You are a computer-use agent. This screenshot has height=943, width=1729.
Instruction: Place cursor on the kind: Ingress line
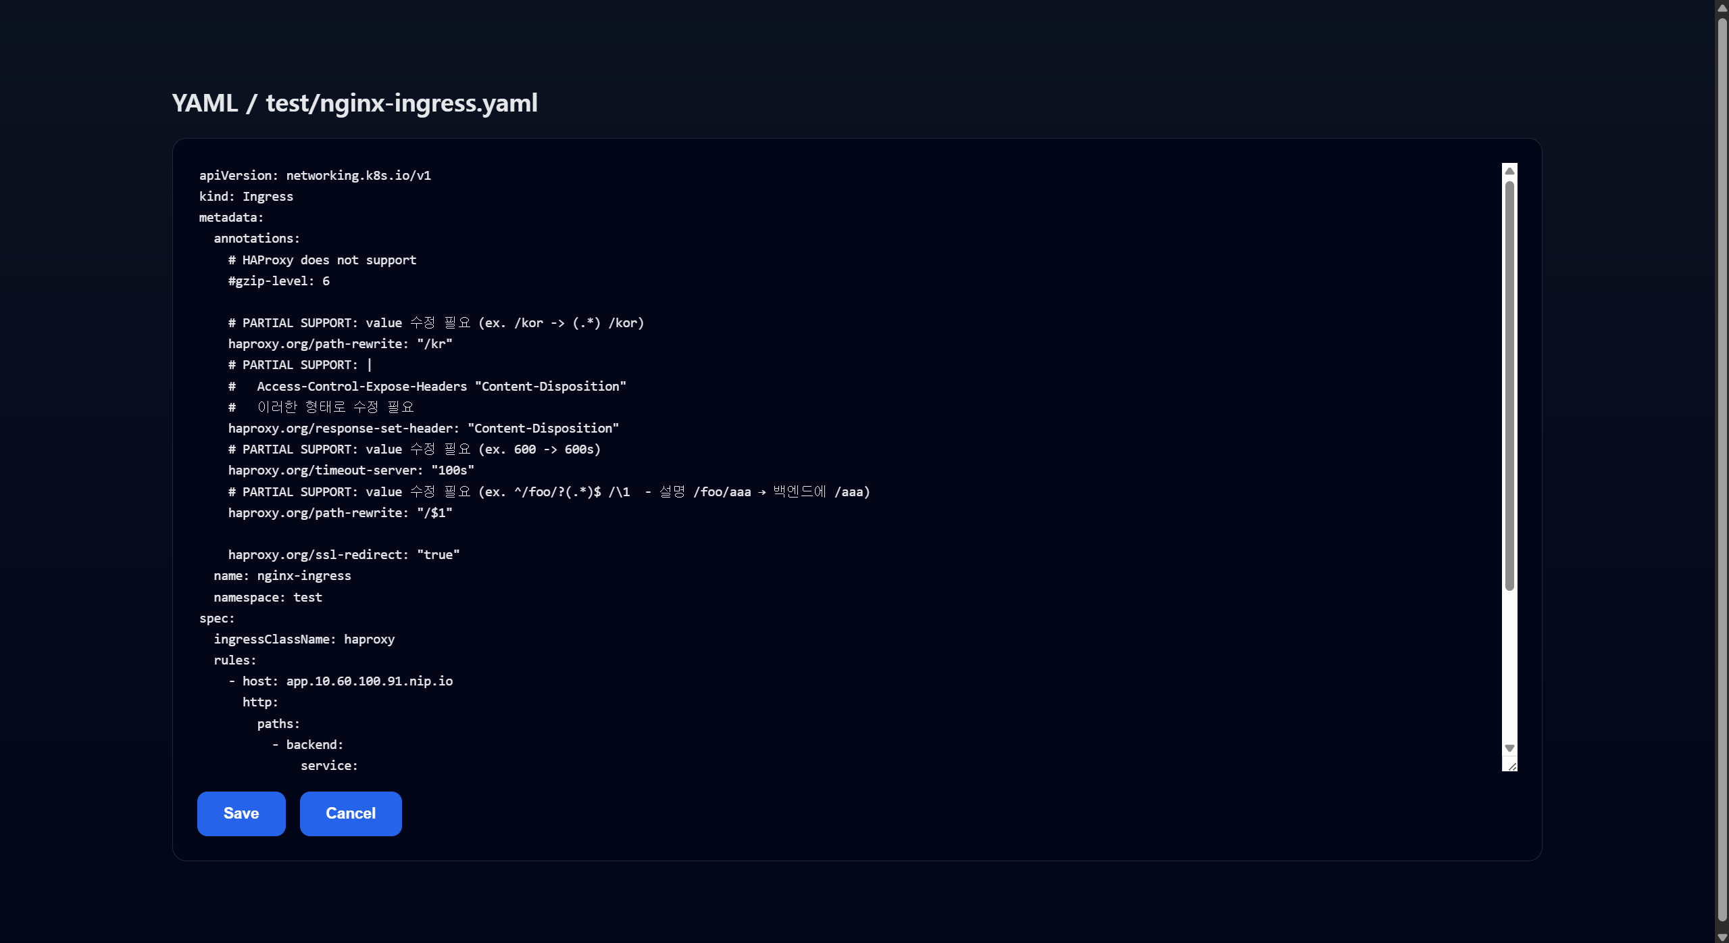tap(246, 197)
